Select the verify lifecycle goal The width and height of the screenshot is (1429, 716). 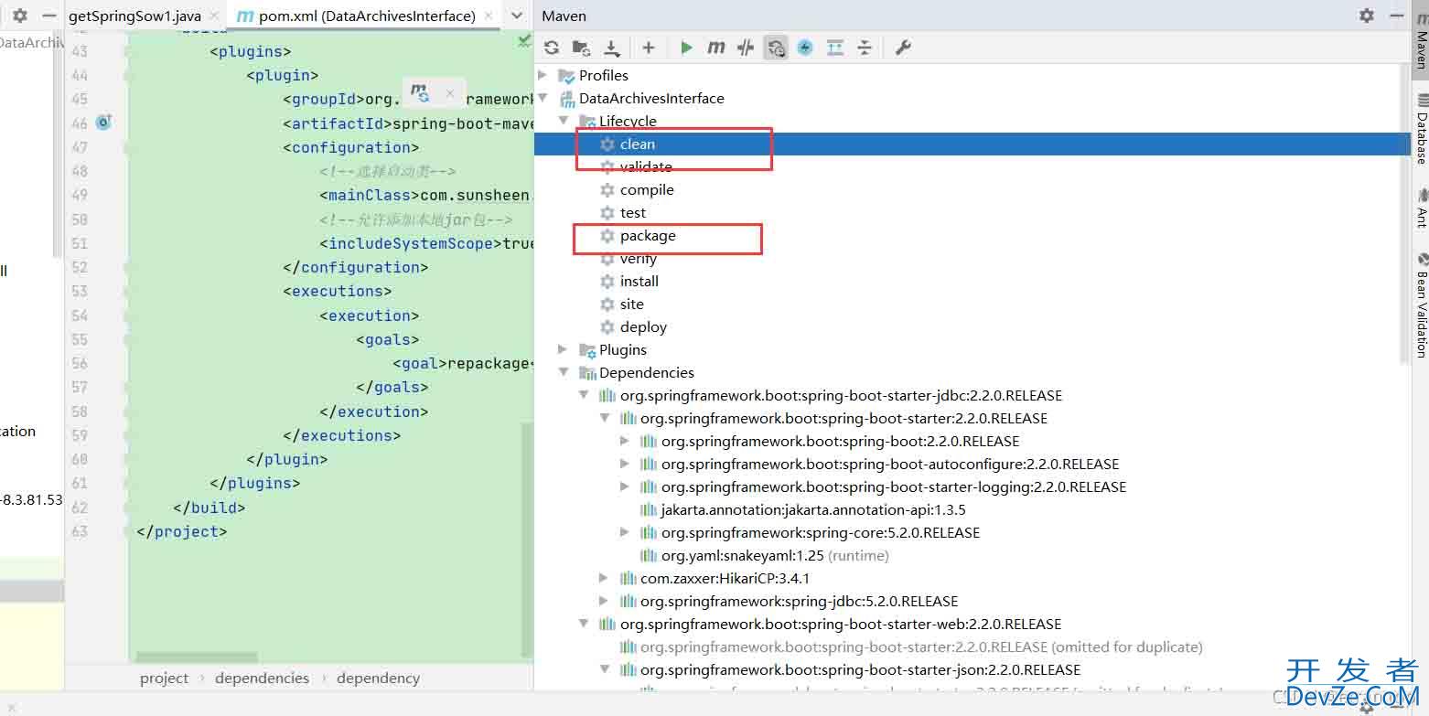click(x=638, y=259)
